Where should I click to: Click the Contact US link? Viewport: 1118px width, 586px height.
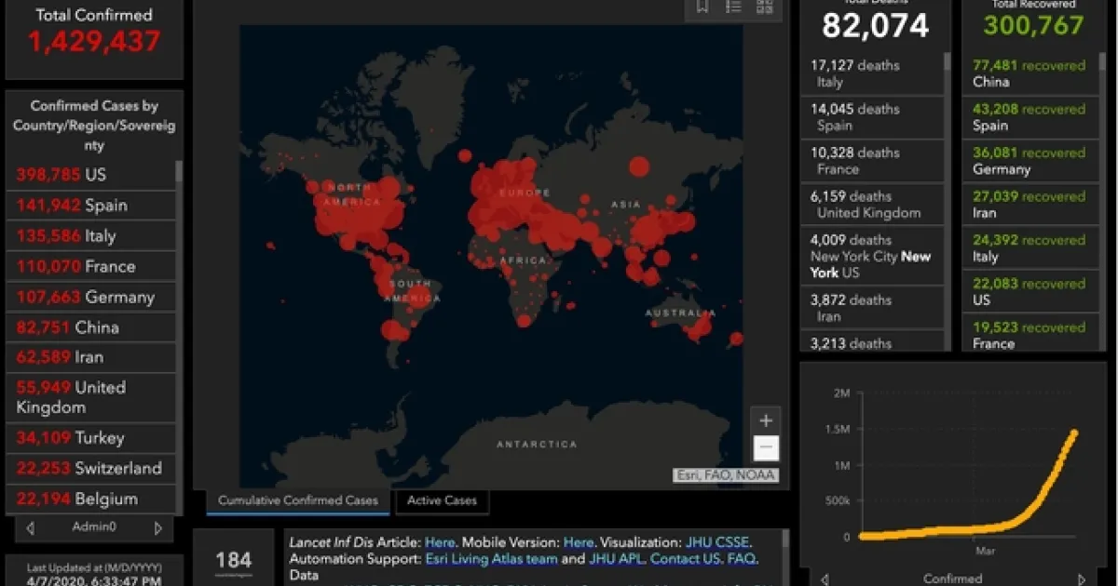click(x=685, y=559)
